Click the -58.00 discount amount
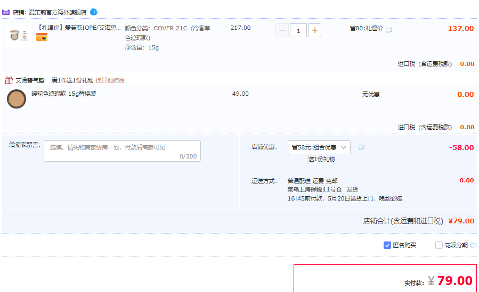The image size is (479, 292). coord(461,147)
